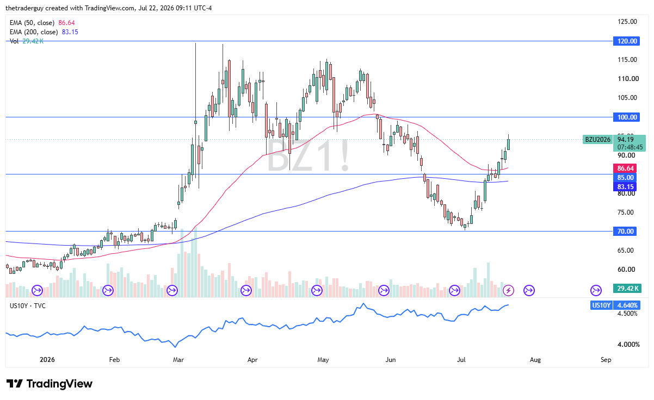Viewport: 654px width, 400px height.
Task: Select the EMA (50, close) indicator legend
Action: (42, 23)
